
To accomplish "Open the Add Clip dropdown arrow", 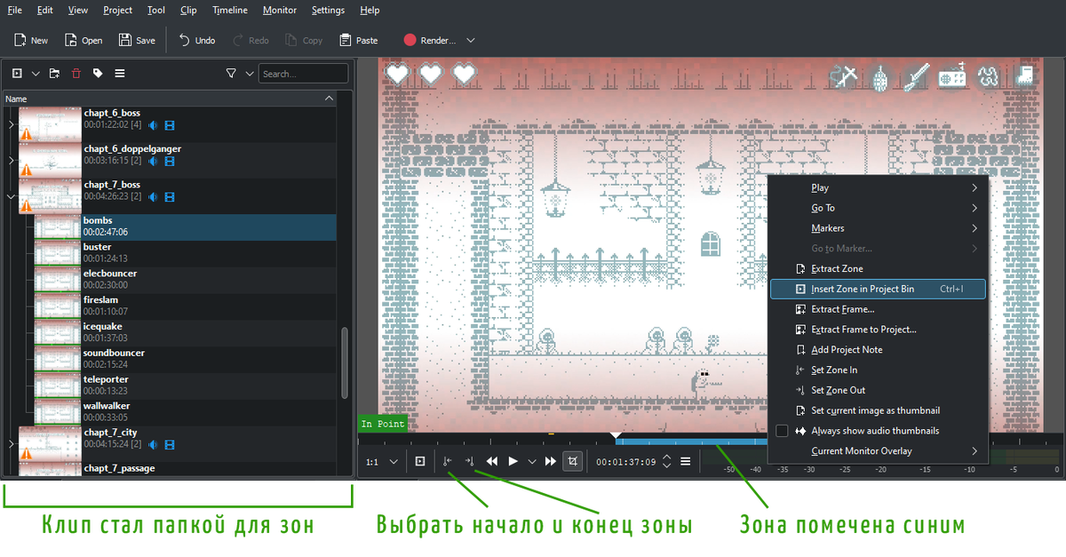I will 36,74.
